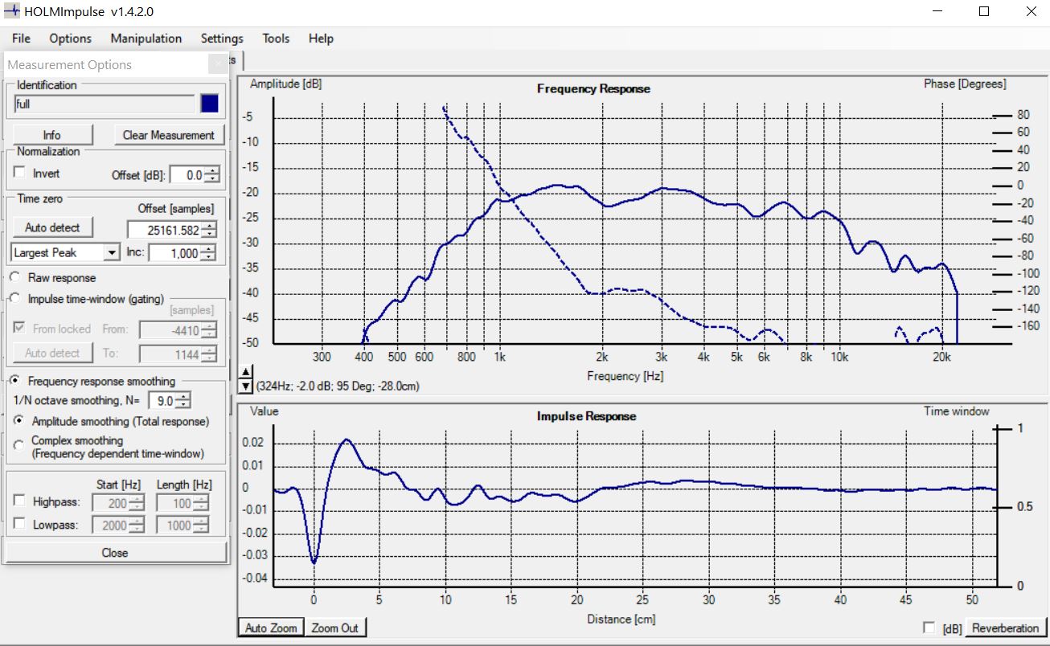Select Complex smoothing option
This screenshot has width=1050, height=646.
[x=19, y=446]
